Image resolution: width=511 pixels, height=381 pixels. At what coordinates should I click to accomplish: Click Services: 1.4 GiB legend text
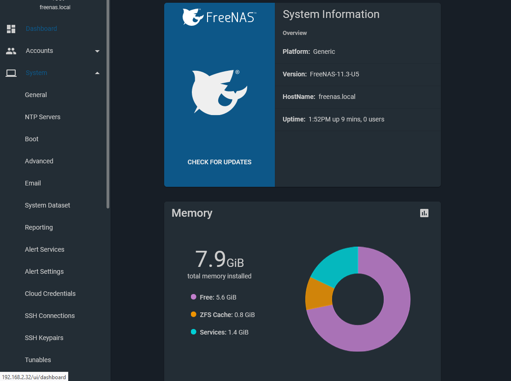224,332
